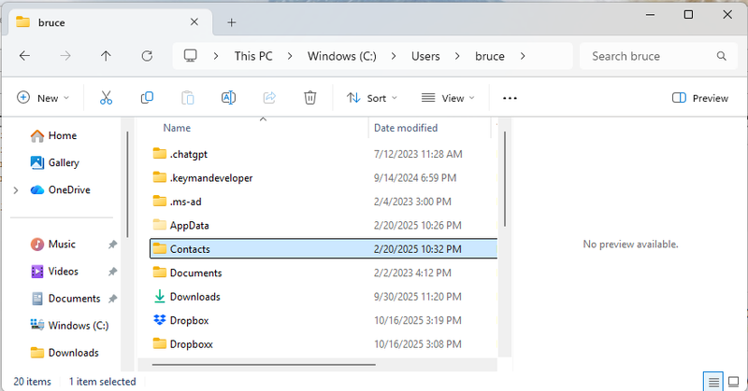
Task: Sort by Date modified column header
Action: [x=406, y=128]
